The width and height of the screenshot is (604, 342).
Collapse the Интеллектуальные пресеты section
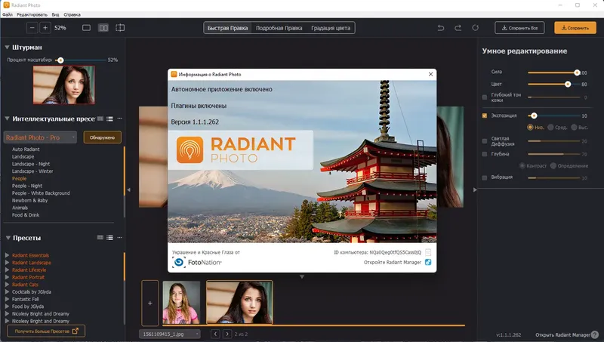(7, 119)
